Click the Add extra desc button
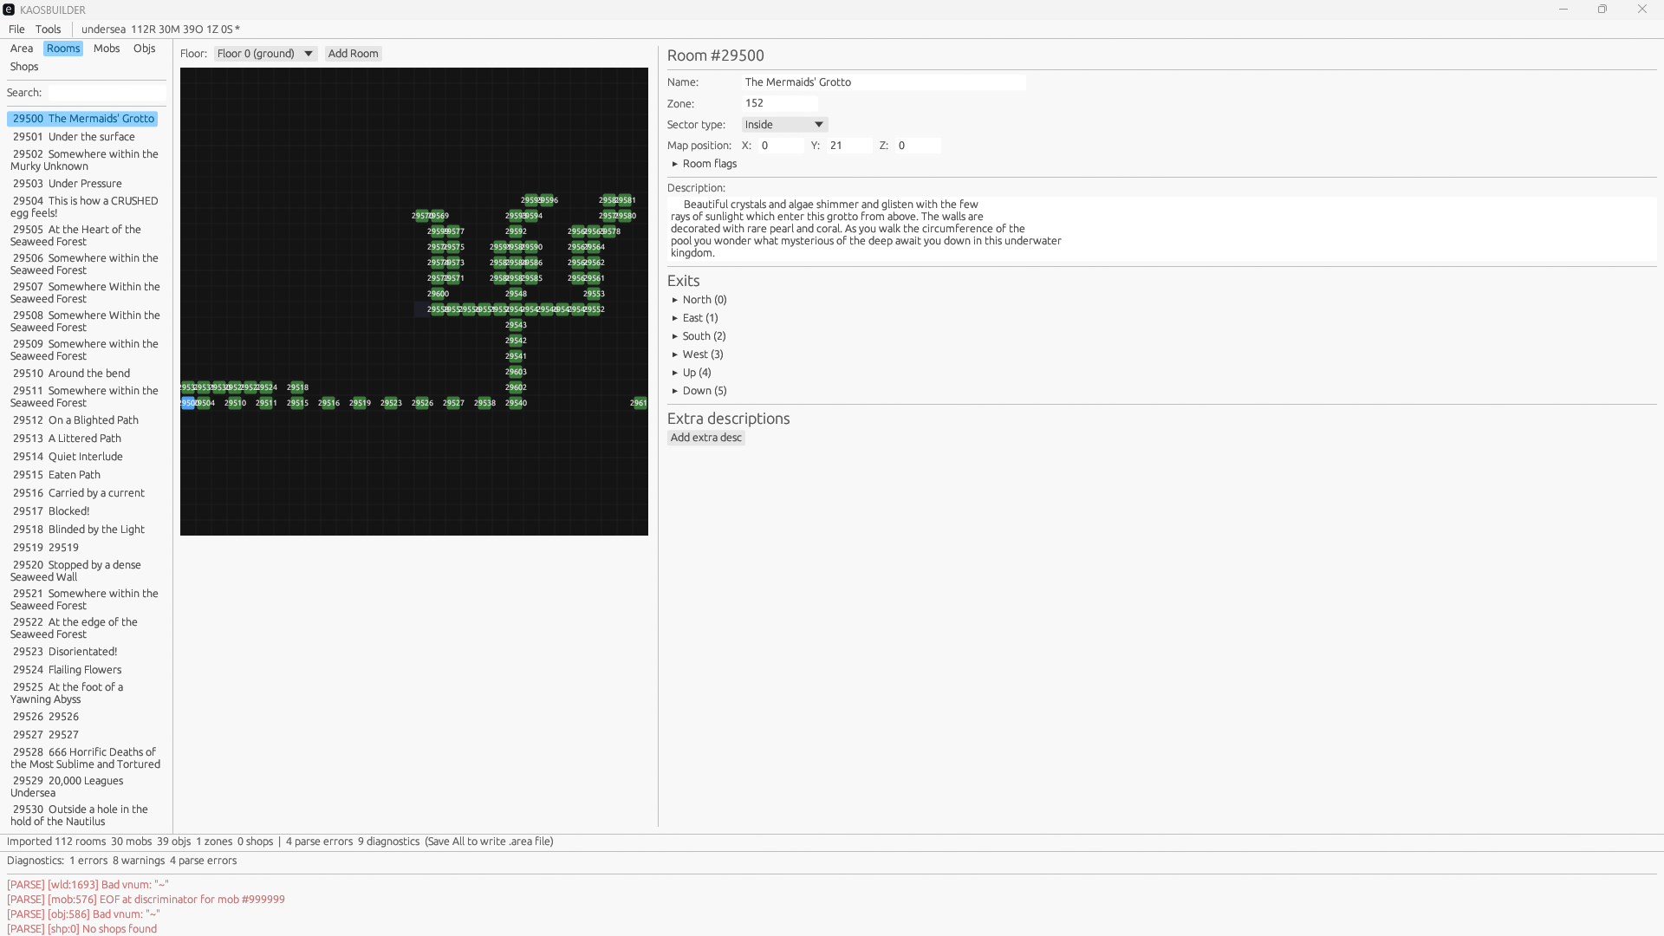1664x936 pixels. (705, 438)
